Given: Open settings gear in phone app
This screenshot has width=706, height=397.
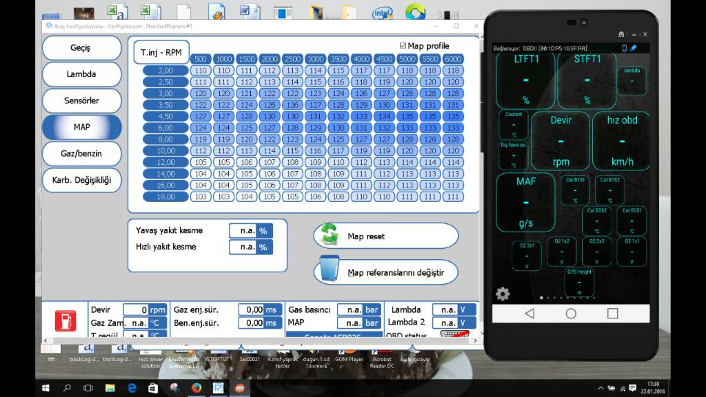Looking at the screenshot, I should [x=503, y=294].
